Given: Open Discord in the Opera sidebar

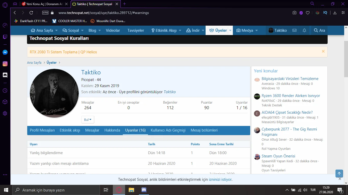Looking at the screenshot, I should coord(5,75).
